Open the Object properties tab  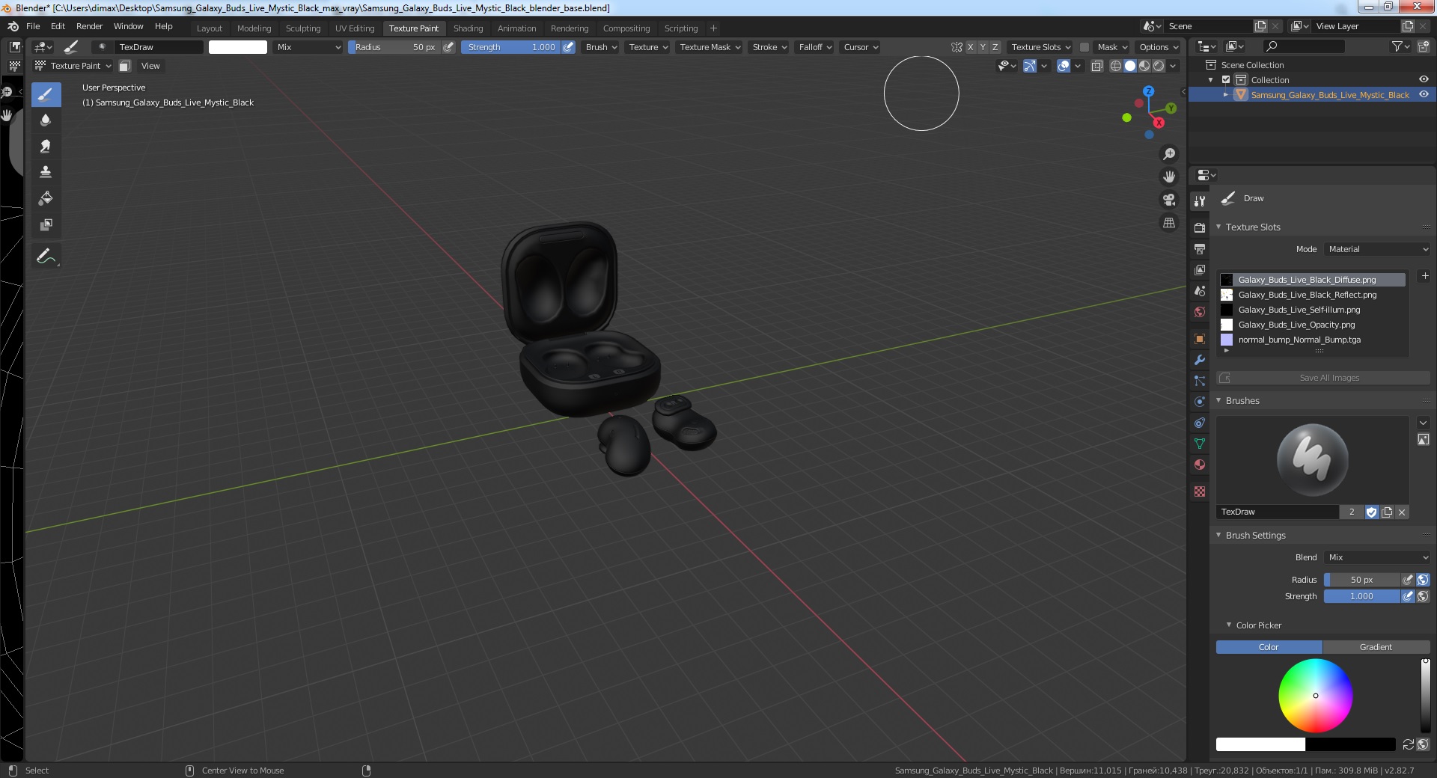pos(1200,339)
